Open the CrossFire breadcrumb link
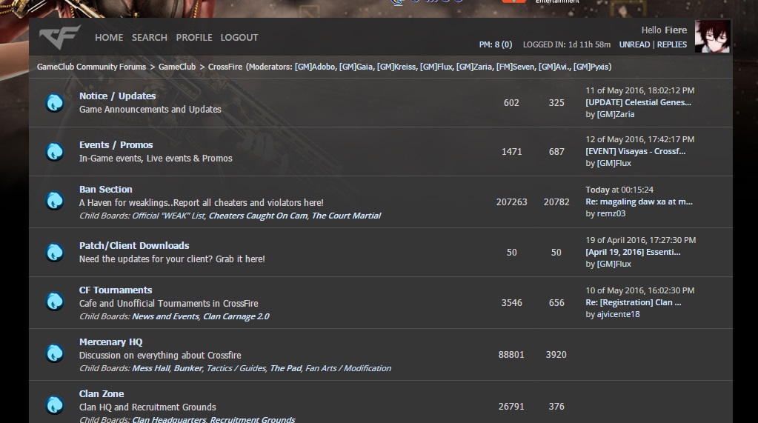Viewport: 758px width, 423px height. pos(225,67)
